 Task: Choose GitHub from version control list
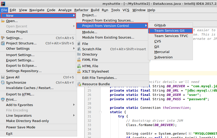[170, 25]
